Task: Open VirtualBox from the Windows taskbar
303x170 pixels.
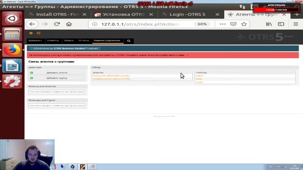Action: [x=72, y=167]
